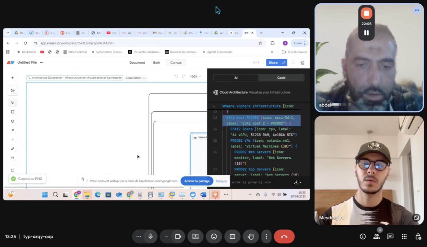Open options menu on abdel's video tile
Screen dimensions: 427x247
click(417, 10)
